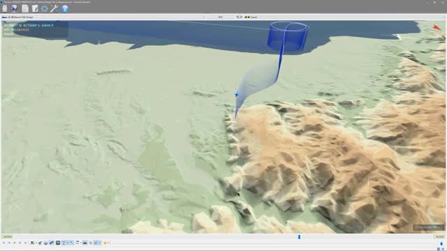Open settings with the blue gear icon
Image resolution: width=447 pixels, height=251 pixels.
45,8
